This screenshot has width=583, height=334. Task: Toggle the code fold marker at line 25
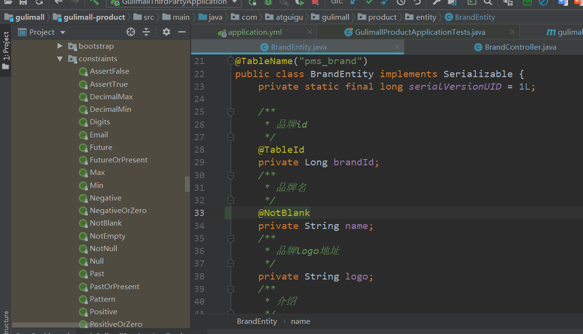tap(231, 112)
